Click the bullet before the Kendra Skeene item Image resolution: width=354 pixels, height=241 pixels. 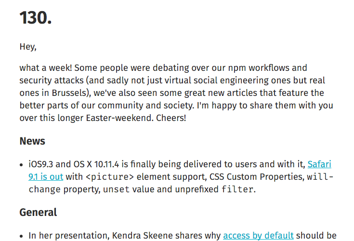click(x=22, y=236)
